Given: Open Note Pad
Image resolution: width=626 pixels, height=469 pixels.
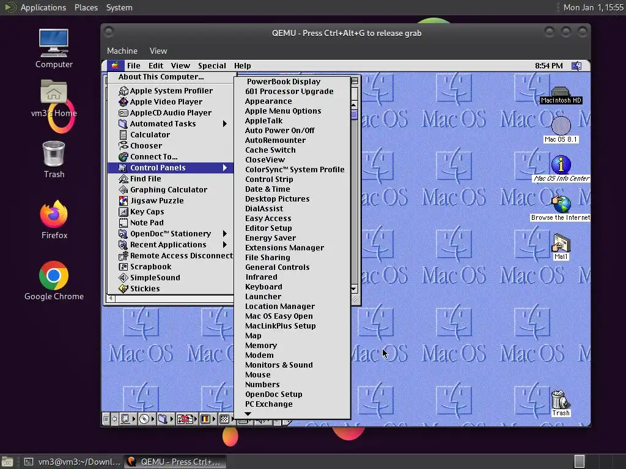Looking at the screenshot, I should pos(171,222).
